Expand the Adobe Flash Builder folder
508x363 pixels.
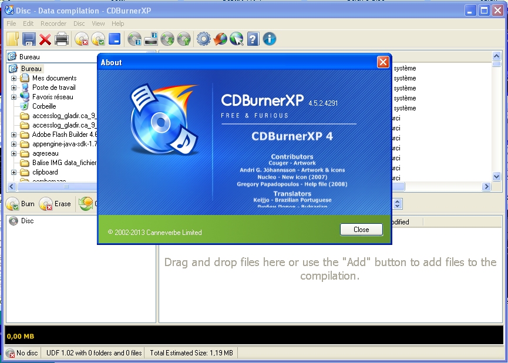click(14, 135)
